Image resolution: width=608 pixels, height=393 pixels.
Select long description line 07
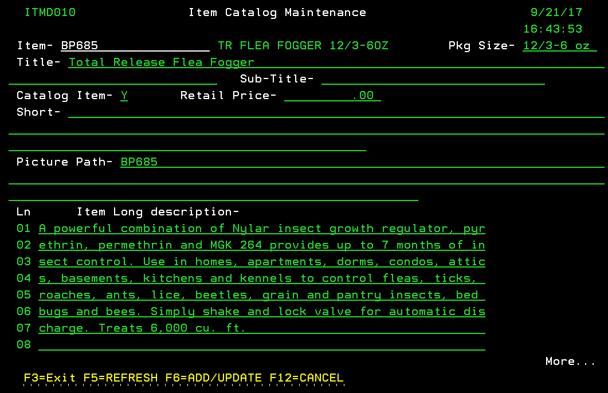click(x=262, y=328)
